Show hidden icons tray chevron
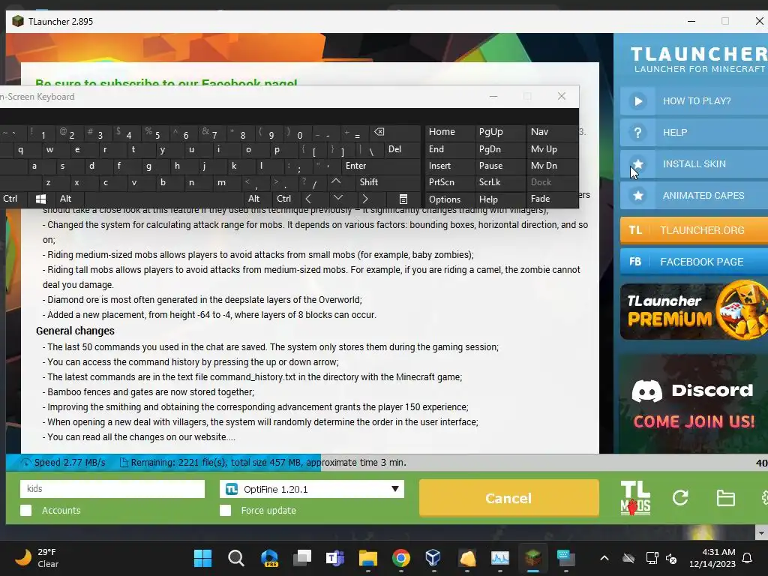Image resolution: width=768 pixels, height=576 pixels. pyautogui.click(x=604, y=558)
